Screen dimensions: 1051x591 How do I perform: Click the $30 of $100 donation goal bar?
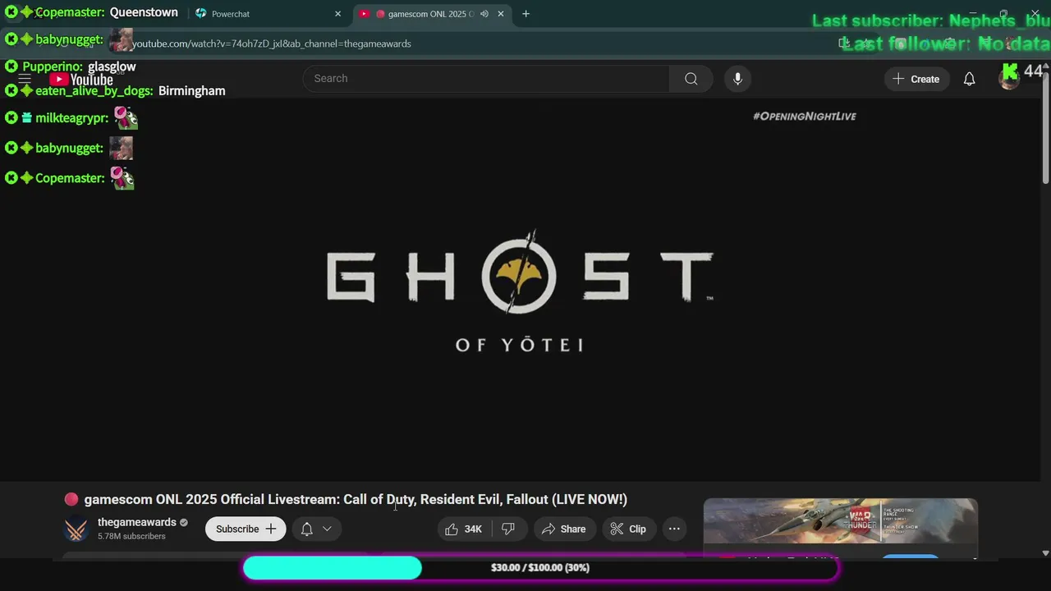[x=540, y=568]
